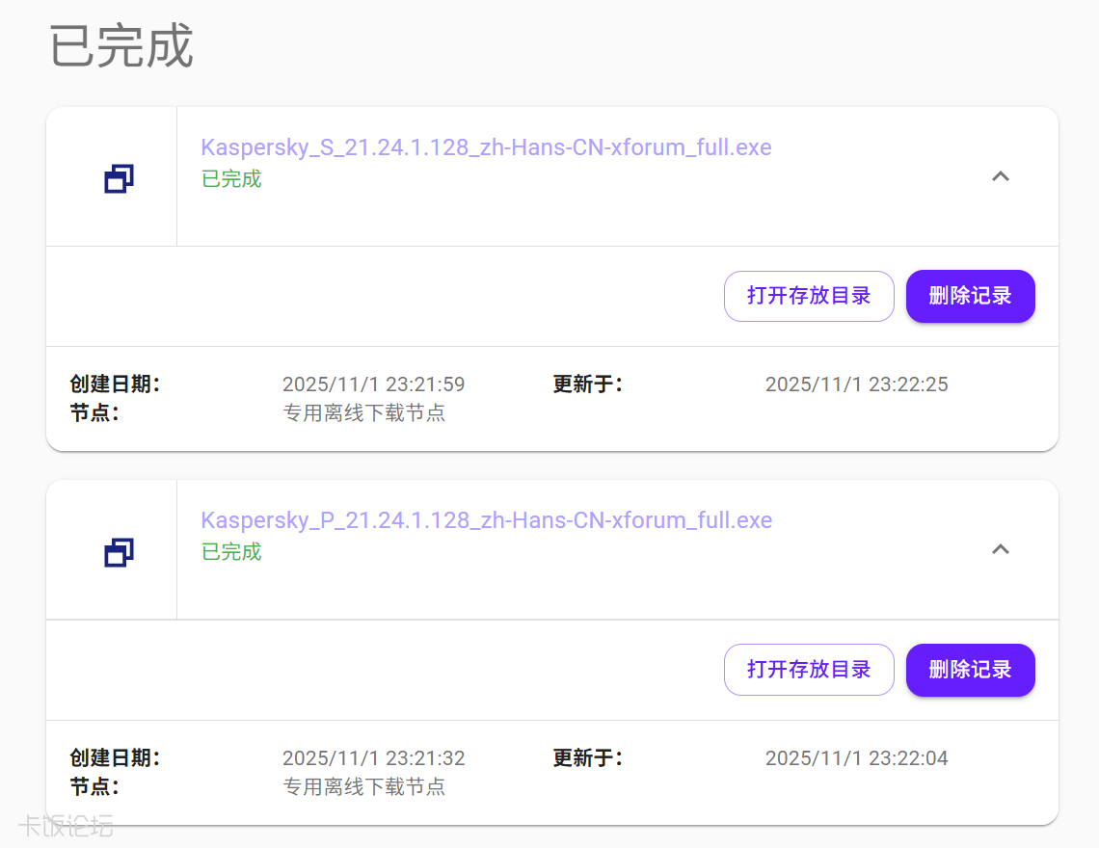Click the creation date 2025/11/1 23:21:59
1099x848 pixels.
pos(373,384)
